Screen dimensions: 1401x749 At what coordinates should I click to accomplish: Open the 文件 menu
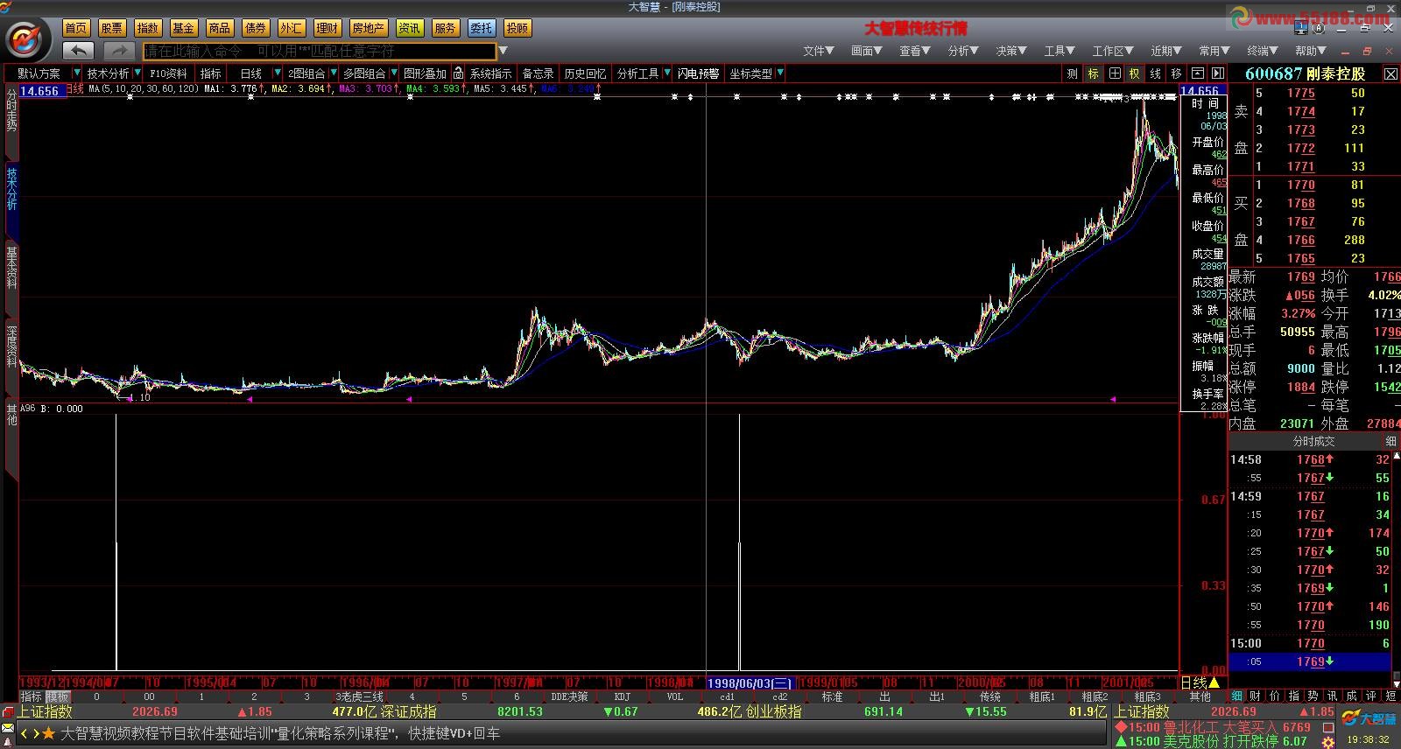pyautogui.click(x=819, y=51)
